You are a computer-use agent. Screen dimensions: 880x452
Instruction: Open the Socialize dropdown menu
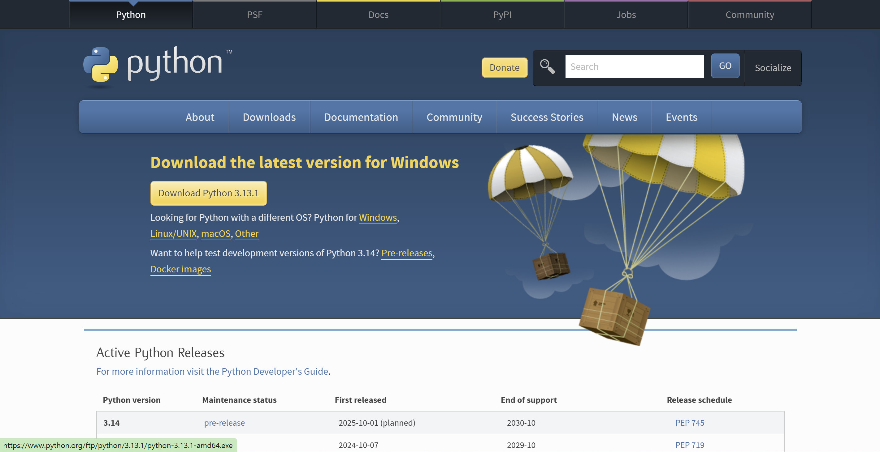(772, 67)
